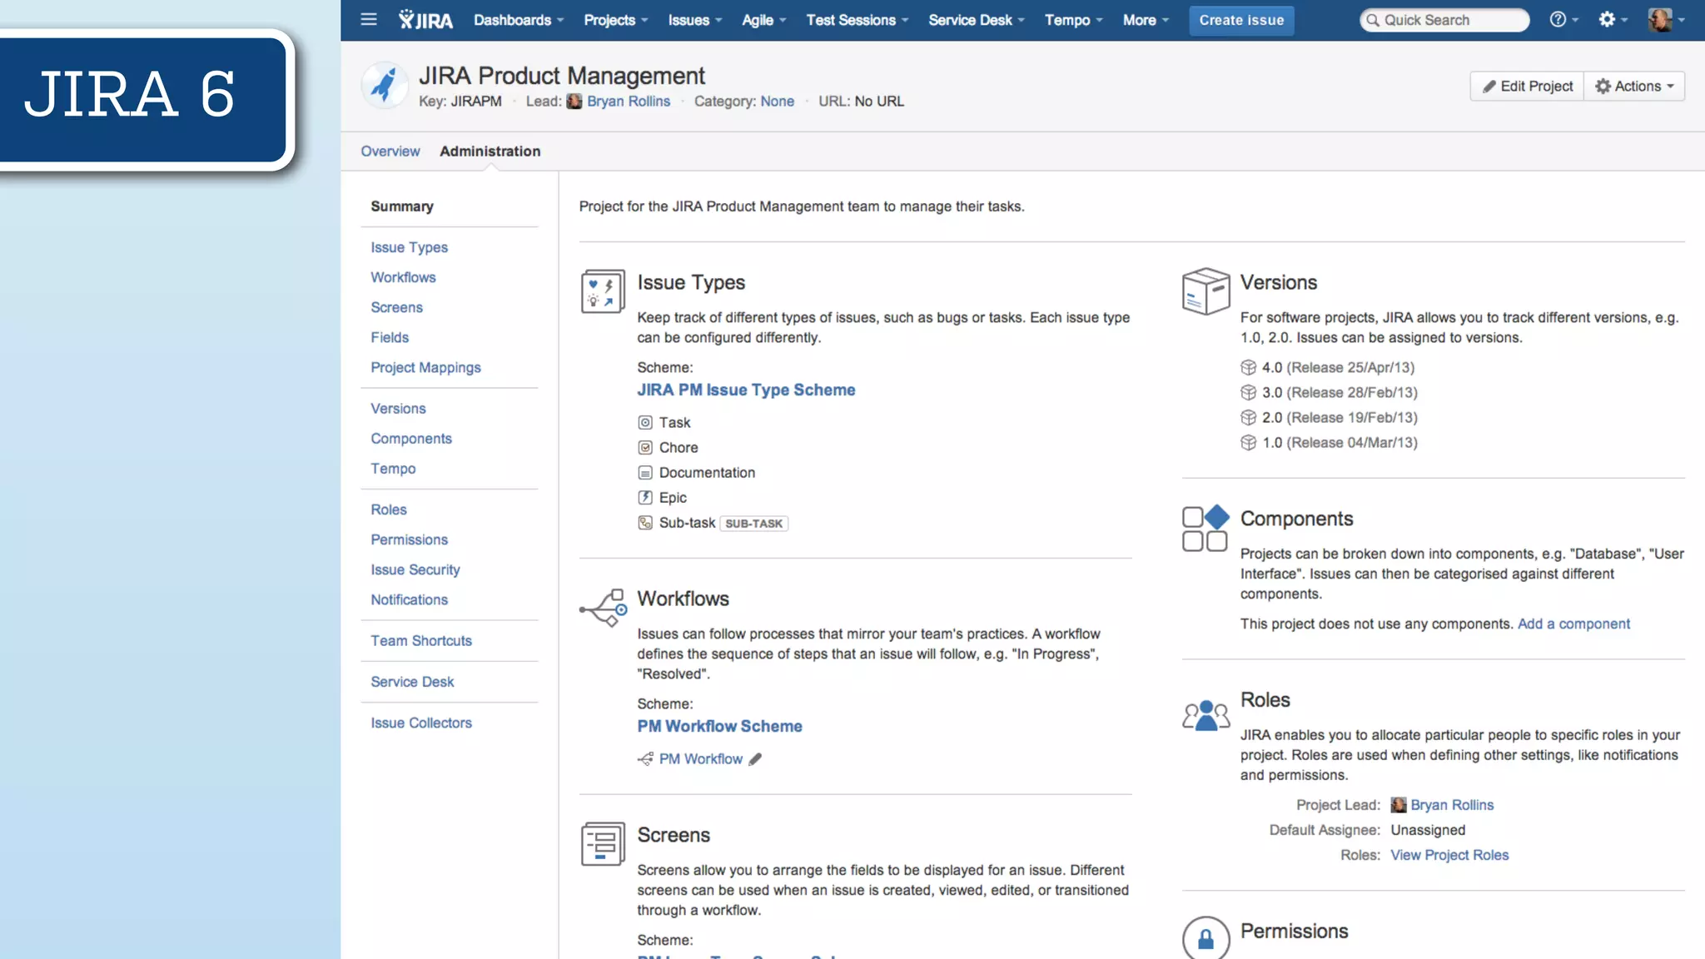Click the version 3.0 package icon

click(x=1248, y=392)
